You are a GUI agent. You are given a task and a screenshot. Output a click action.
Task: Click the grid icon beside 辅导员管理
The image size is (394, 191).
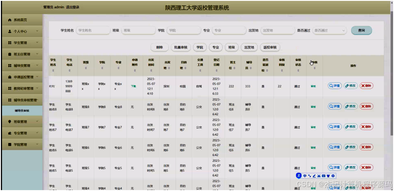click(10, 66)
